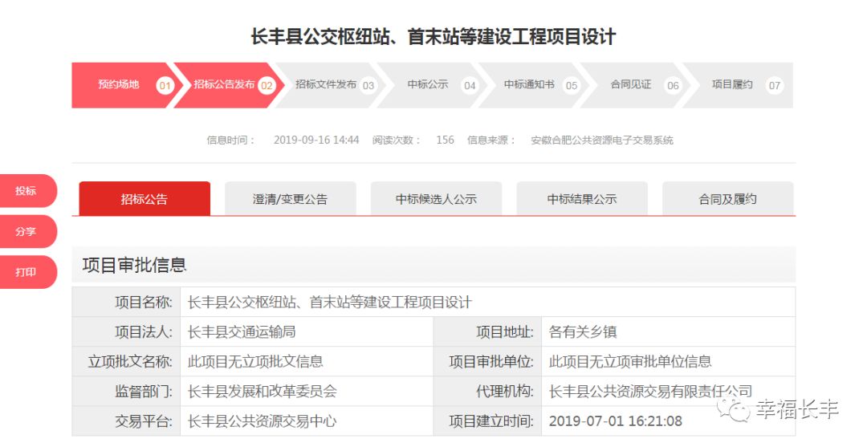Open the 中标公示 step 04

tap(434, 85)
